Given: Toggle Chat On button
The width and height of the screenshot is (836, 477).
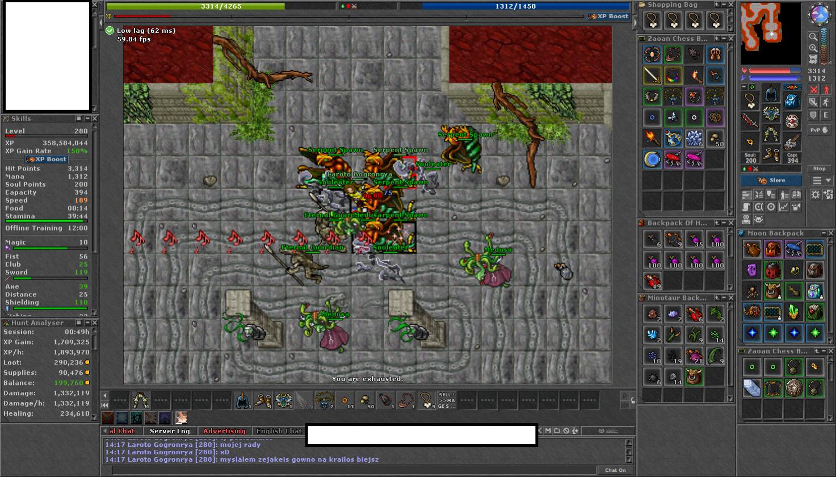Looking at the screenshot, I should pyautogui.click(x=615, y=470).
